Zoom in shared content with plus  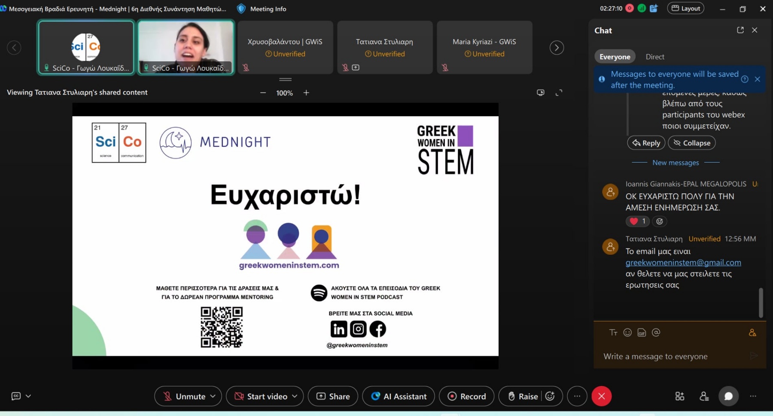click(306, 93)
